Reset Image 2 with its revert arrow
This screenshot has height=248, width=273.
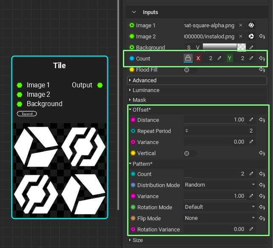pos(262,37)
